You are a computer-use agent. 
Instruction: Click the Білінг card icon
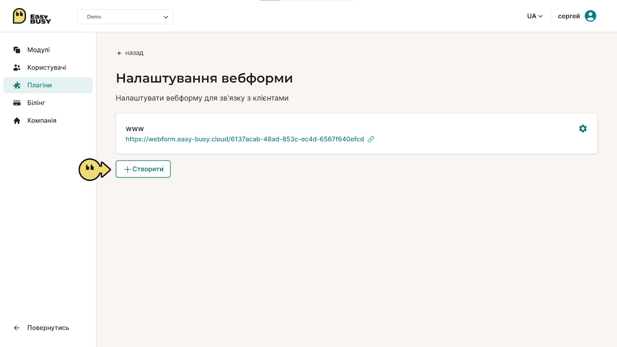point(17,103)
